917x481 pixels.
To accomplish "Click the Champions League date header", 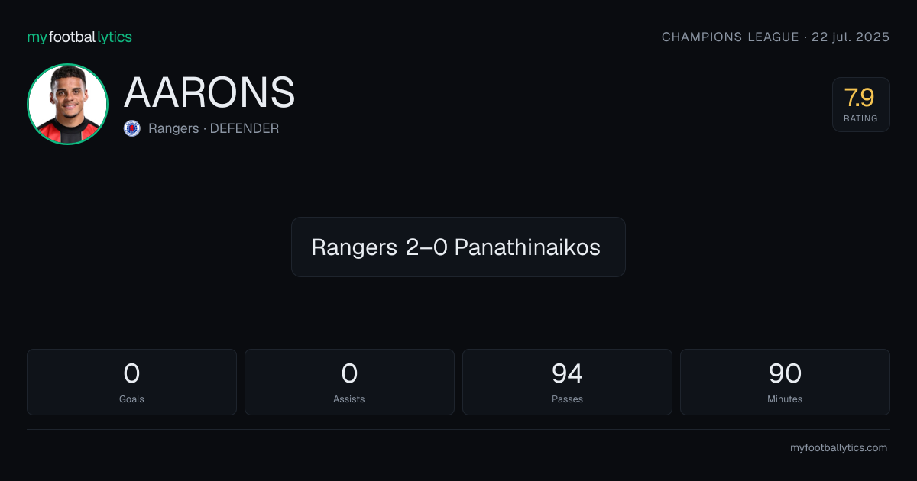I will coord(776,37).
